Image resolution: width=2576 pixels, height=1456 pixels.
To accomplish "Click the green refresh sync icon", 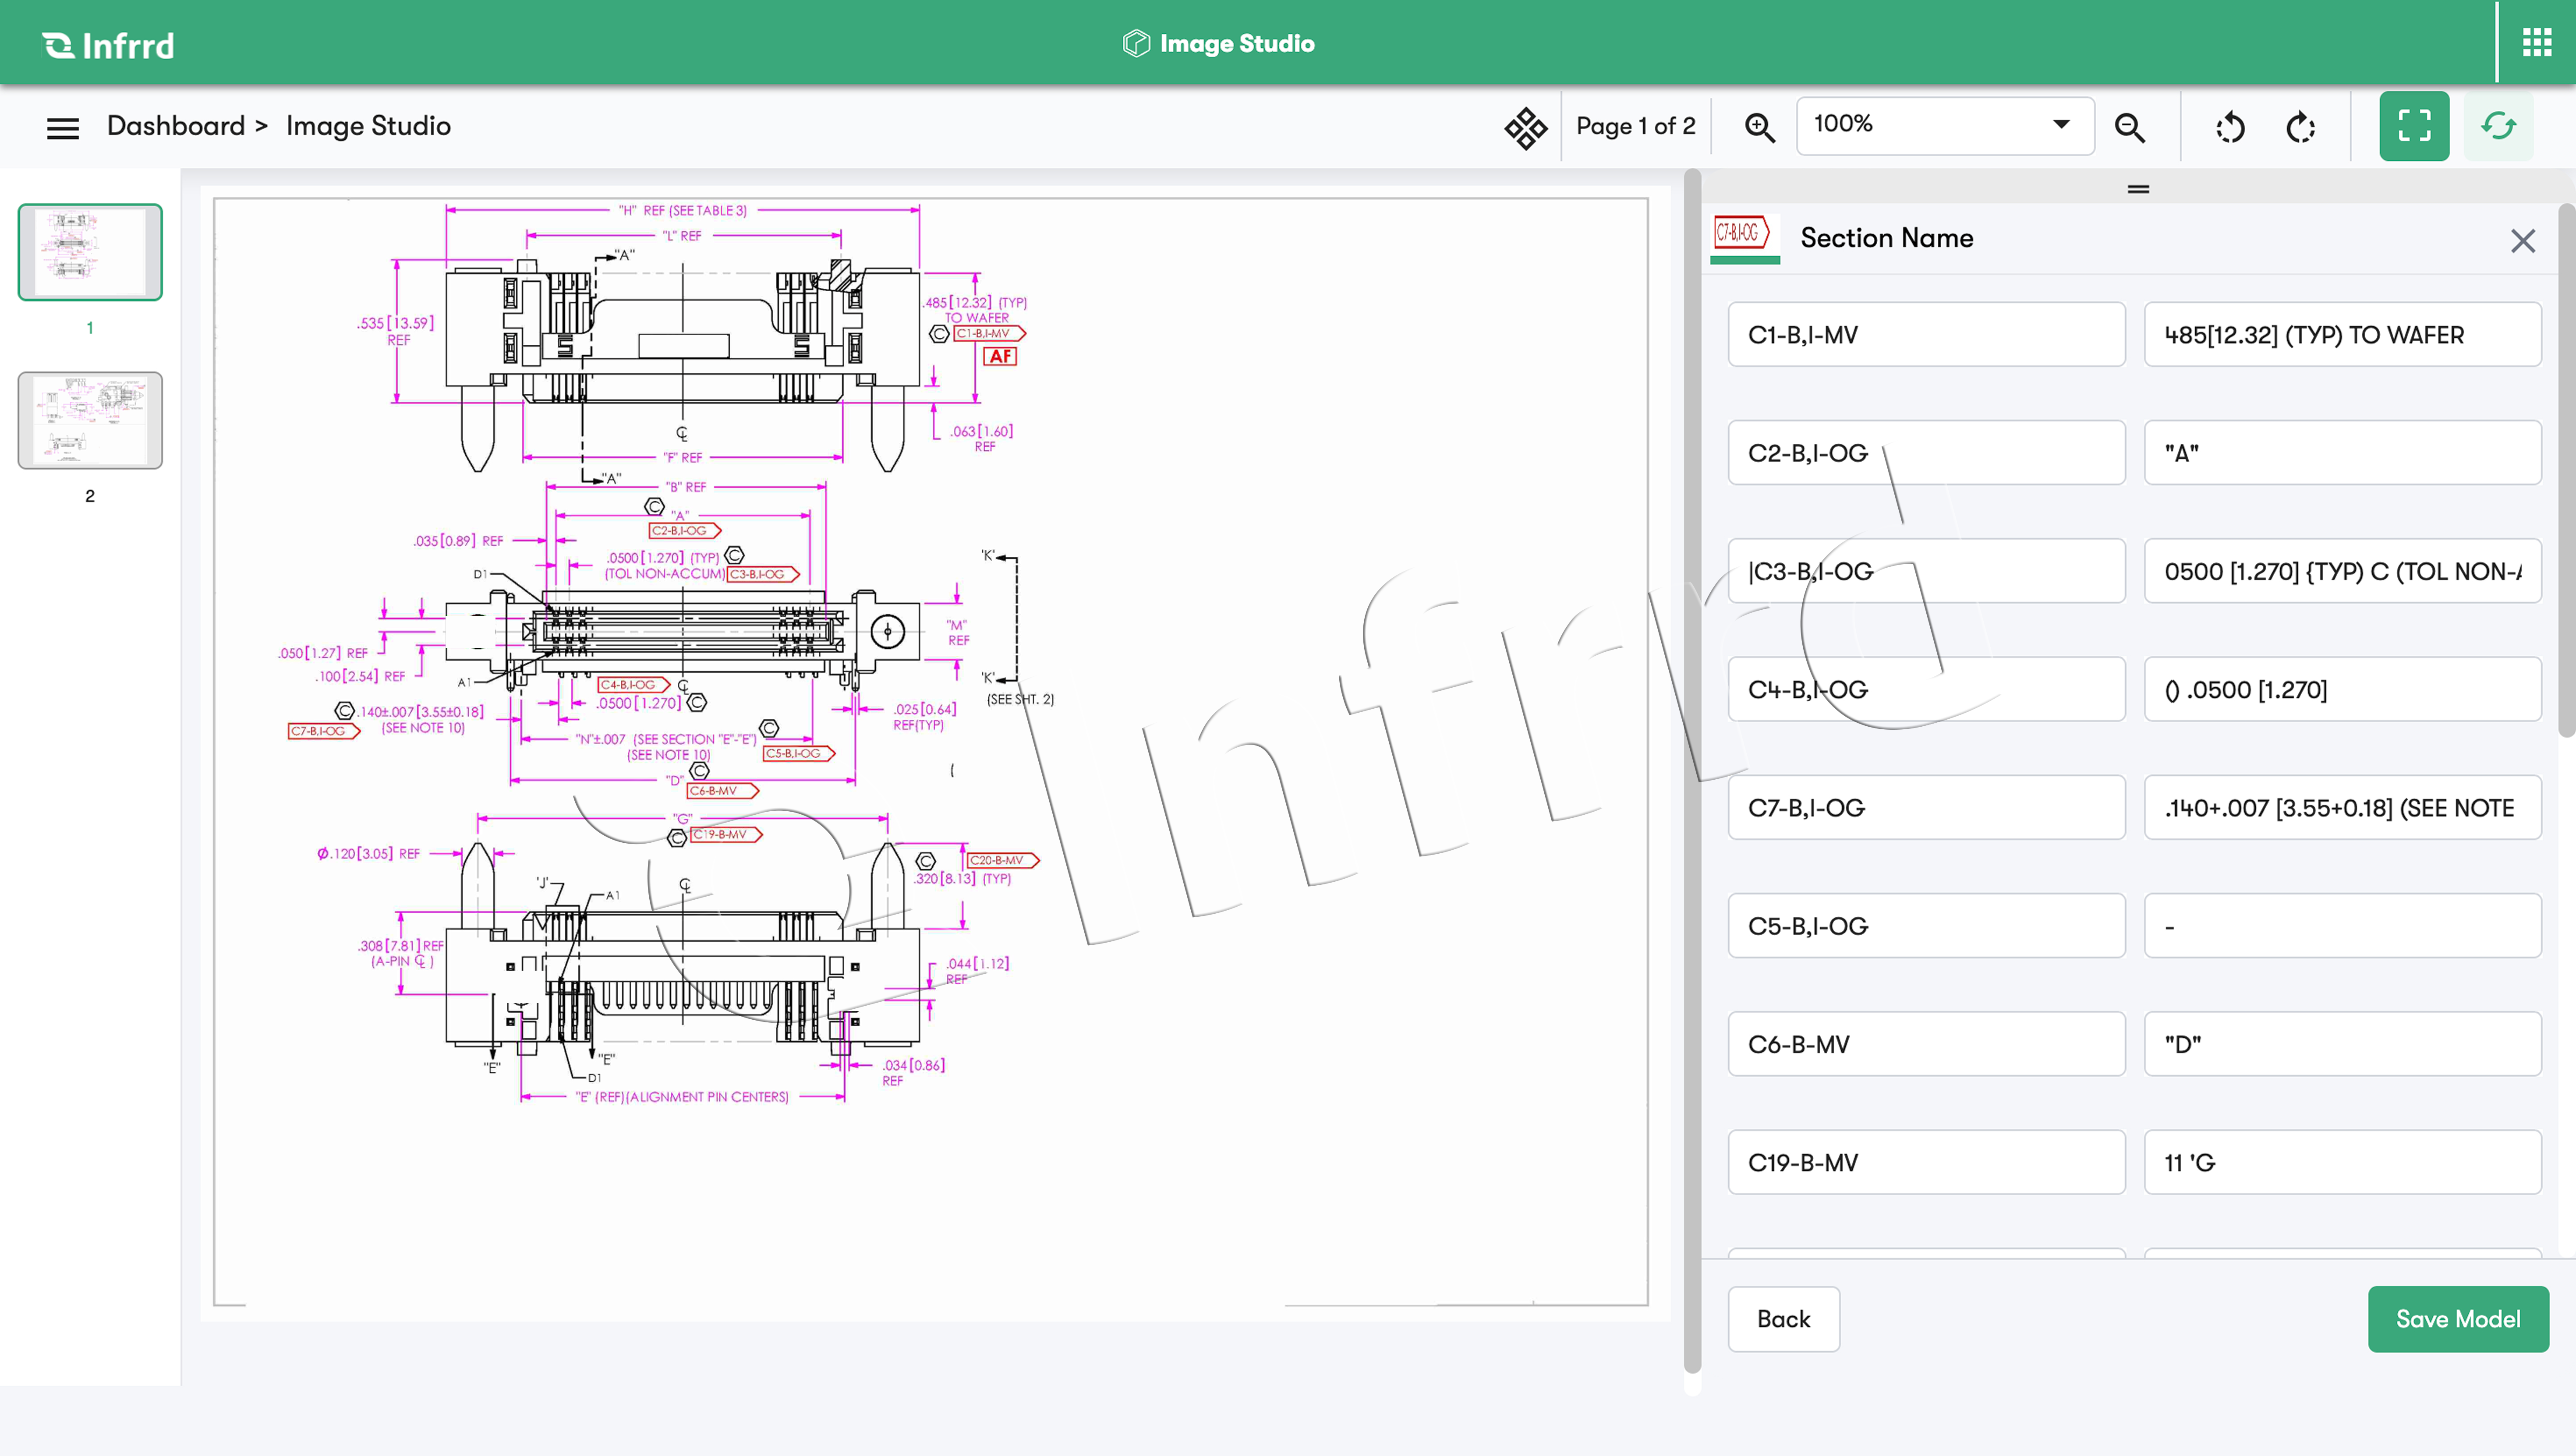I will tap(2498, 126).
